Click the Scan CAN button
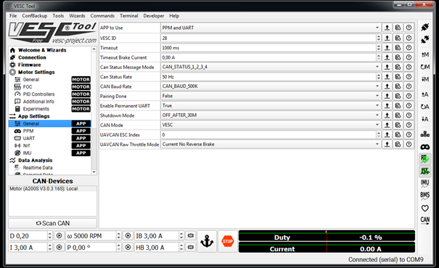Viewport: 439px width, 268px height. (53, 223)
